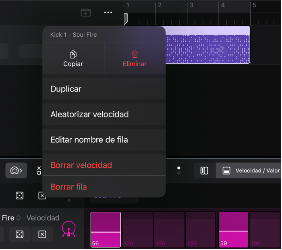Click the upper randomize dice icon
Screen dimensions: 282x250
pos(20,196)
